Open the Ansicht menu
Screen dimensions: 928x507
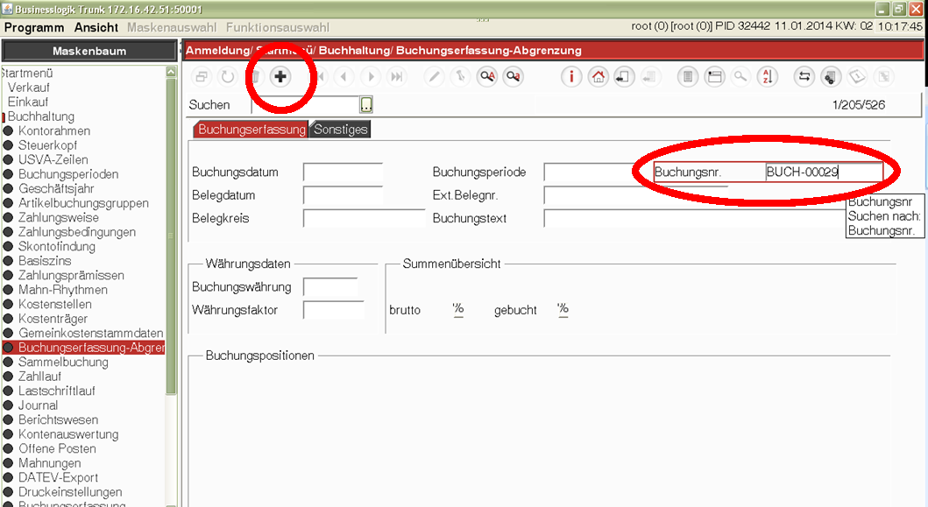point(96,28)
